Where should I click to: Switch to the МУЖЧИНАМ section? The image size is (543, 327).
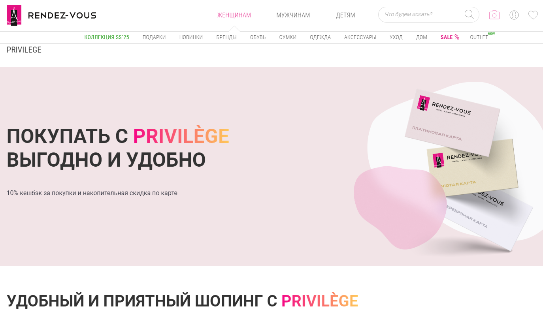293,15
